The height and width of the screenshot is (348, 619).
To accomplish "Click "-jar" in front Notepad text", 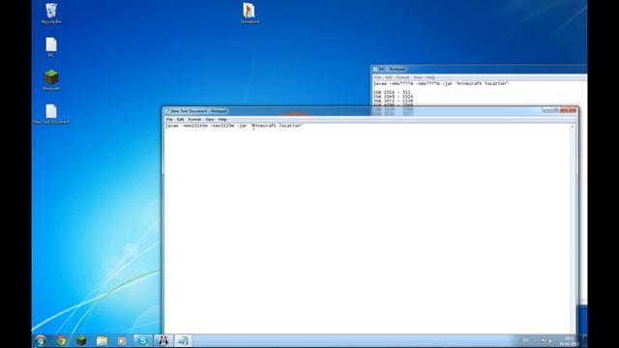I will [242, 126].
